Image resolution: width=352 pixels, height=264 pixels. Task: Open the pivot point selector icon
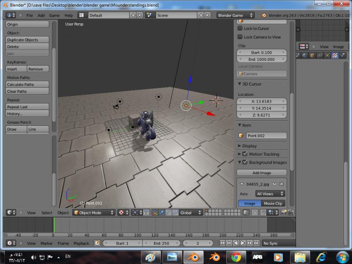(x=136, y=213)
